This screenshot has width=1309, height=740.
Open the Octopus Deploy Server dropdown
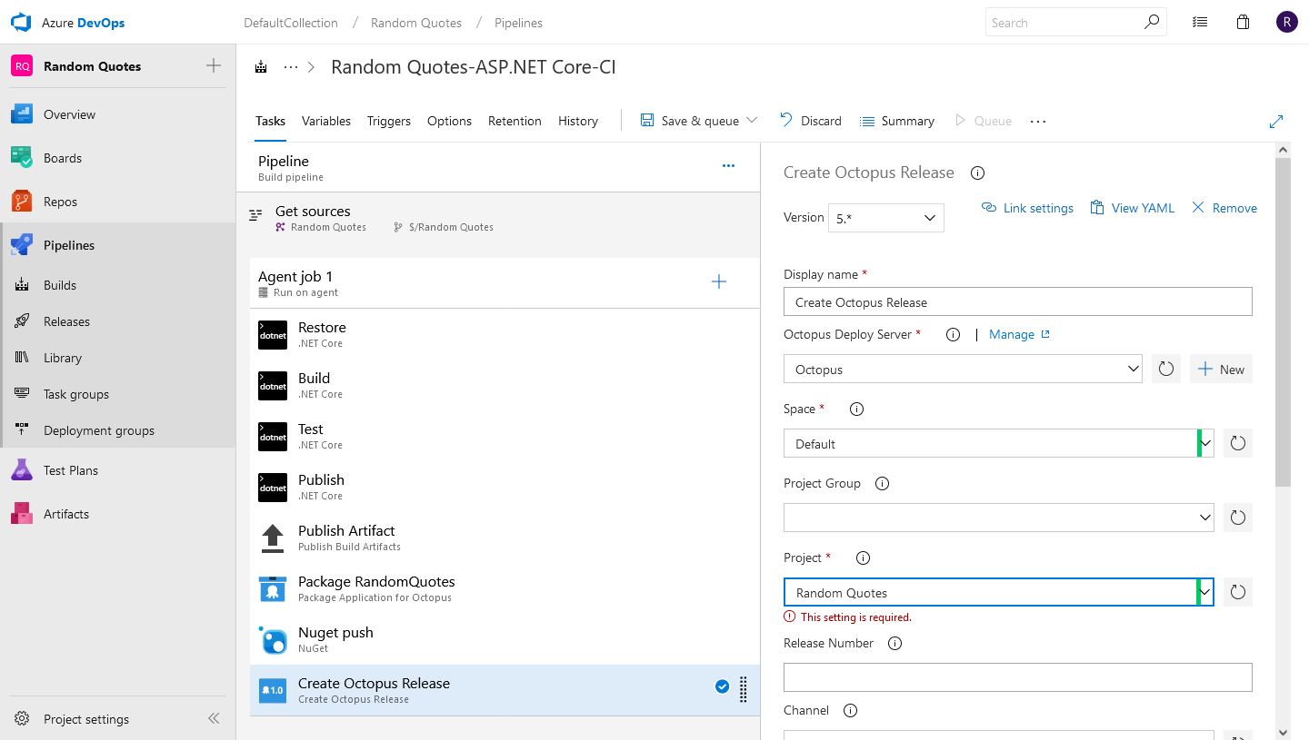(963, 369)
